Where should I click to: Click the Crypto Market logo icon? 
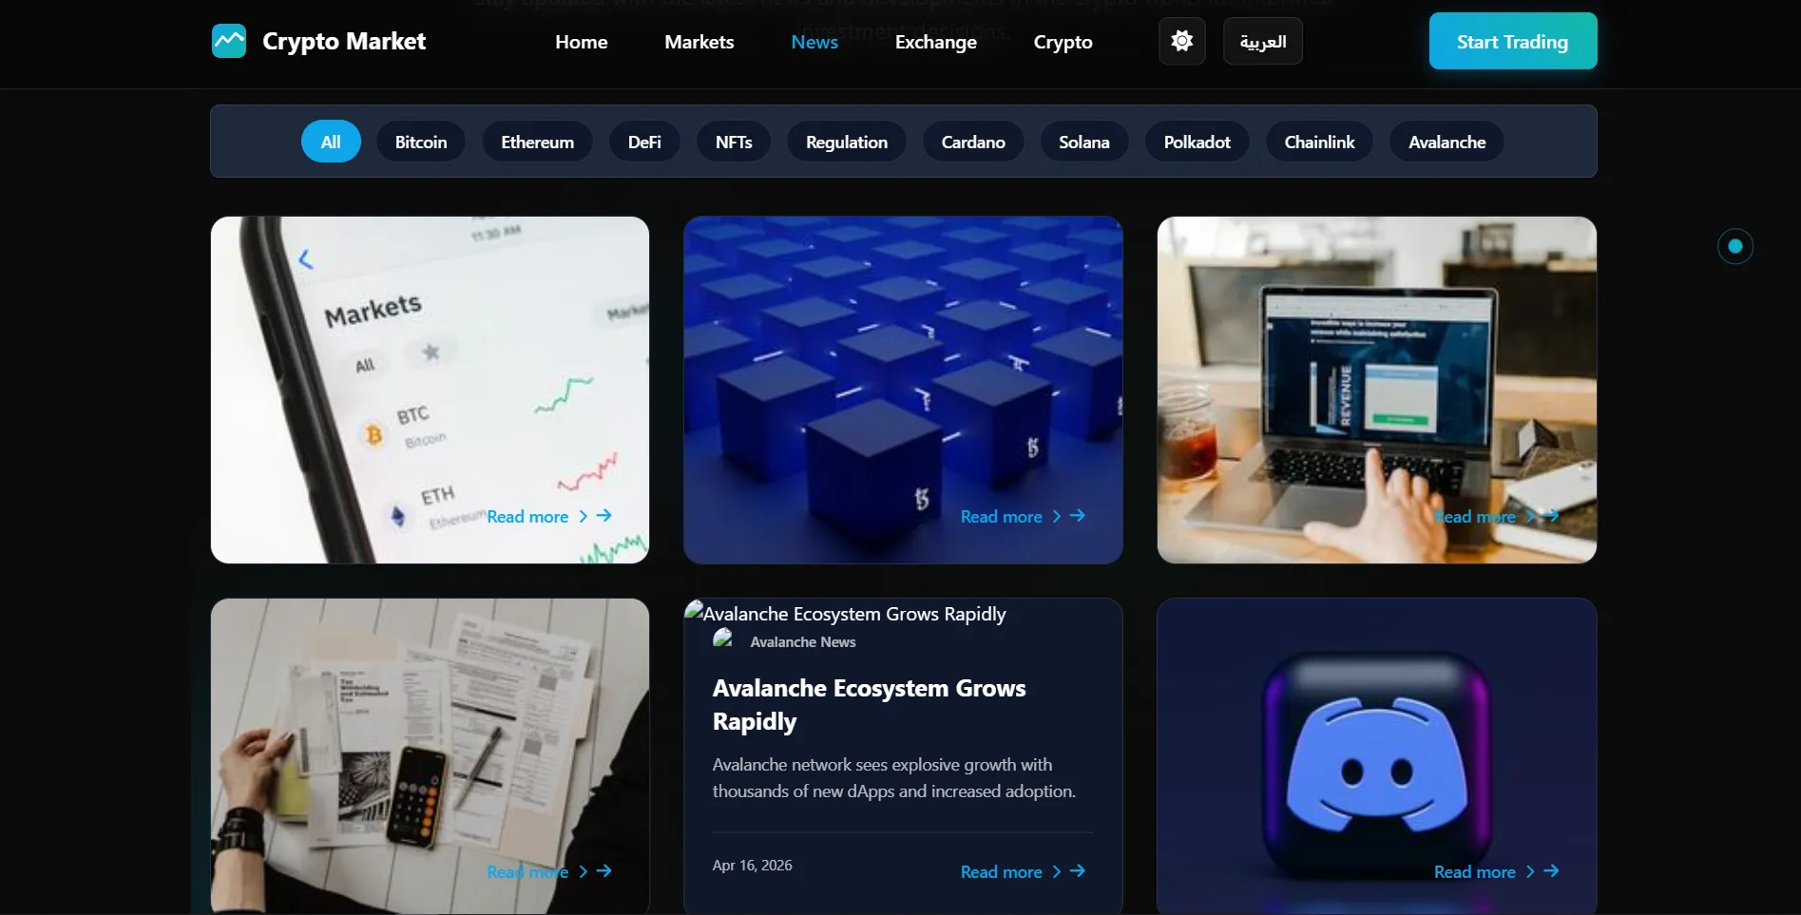pyautogui.click(x=229, y=41)
